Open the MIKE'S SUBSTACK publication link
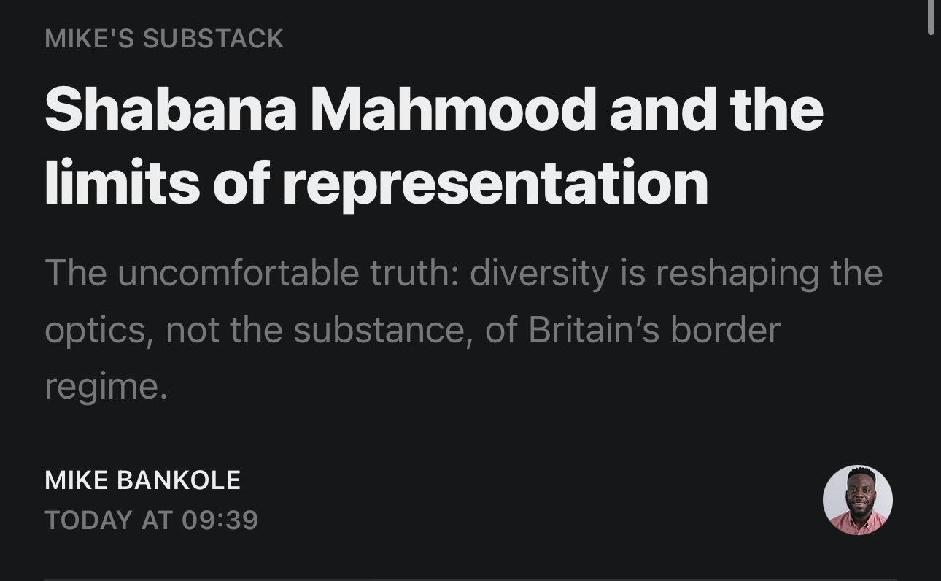This screenshot has width=941, height=581. [x=164, y=39]
